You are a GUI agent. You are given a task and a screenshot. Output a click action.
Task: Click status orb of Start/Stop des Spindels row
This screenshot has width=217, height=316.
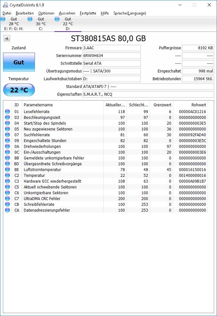pos(7,123)
